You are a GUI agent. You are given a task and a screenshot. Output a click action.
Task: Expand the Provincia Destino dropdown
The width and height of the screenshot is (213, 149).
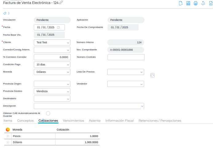coord(52,91)
